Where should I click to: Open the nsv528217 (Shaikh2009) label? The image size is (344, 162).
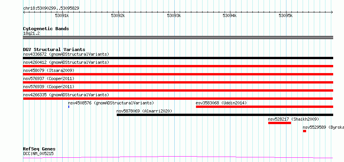point(293,119)
